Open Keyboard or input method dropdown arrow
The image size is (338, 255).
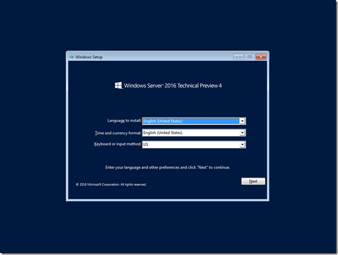[242, 144]
